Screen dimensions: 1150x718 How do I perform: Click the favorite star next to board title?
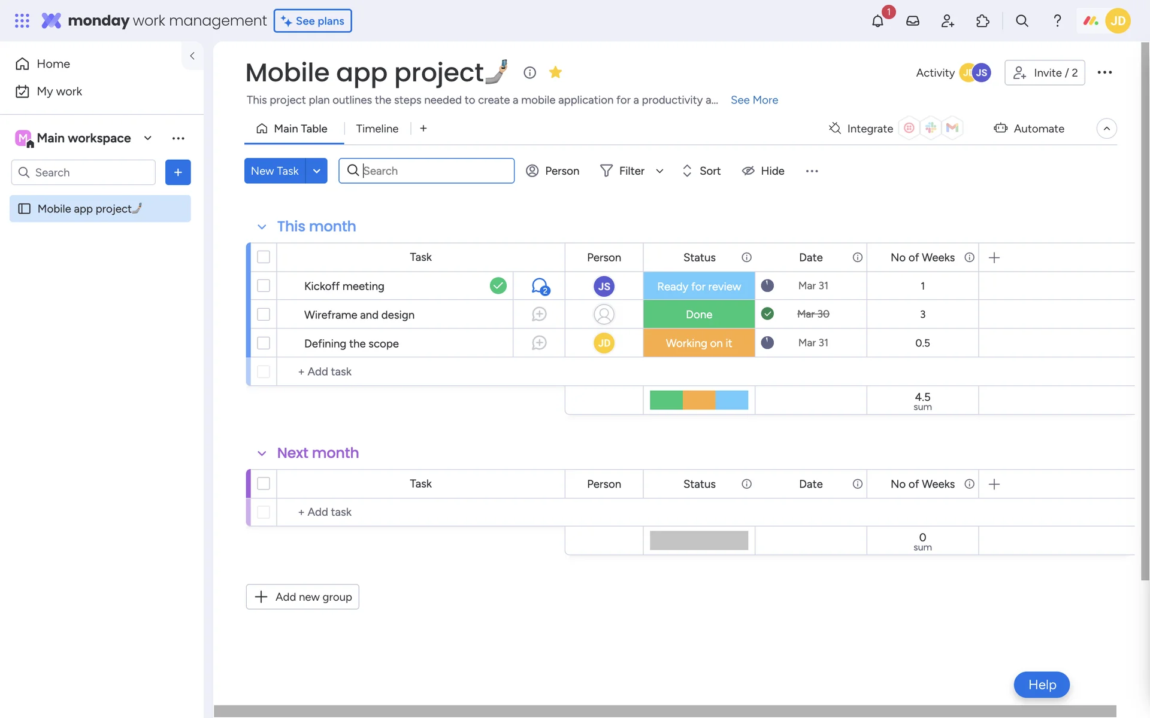click(x=555, y=72)
